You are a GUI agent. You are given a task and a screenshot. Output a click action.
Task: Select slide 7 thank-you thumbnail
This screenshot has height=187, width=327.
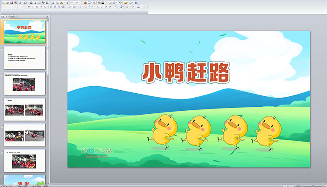pyautogui.click(x=24, y=180)
